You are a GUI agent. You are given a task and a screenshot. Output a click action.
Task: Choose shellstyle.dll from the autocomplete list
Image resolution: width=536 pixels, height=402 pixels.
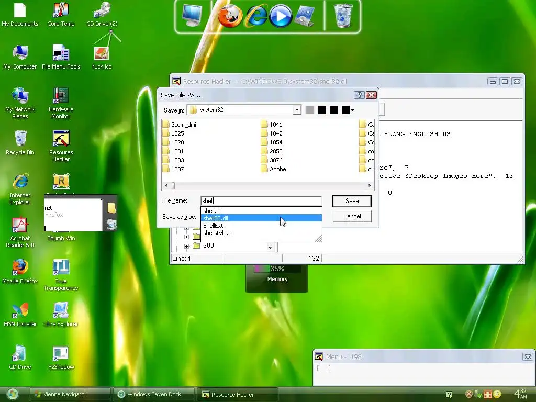click(261, 233)
